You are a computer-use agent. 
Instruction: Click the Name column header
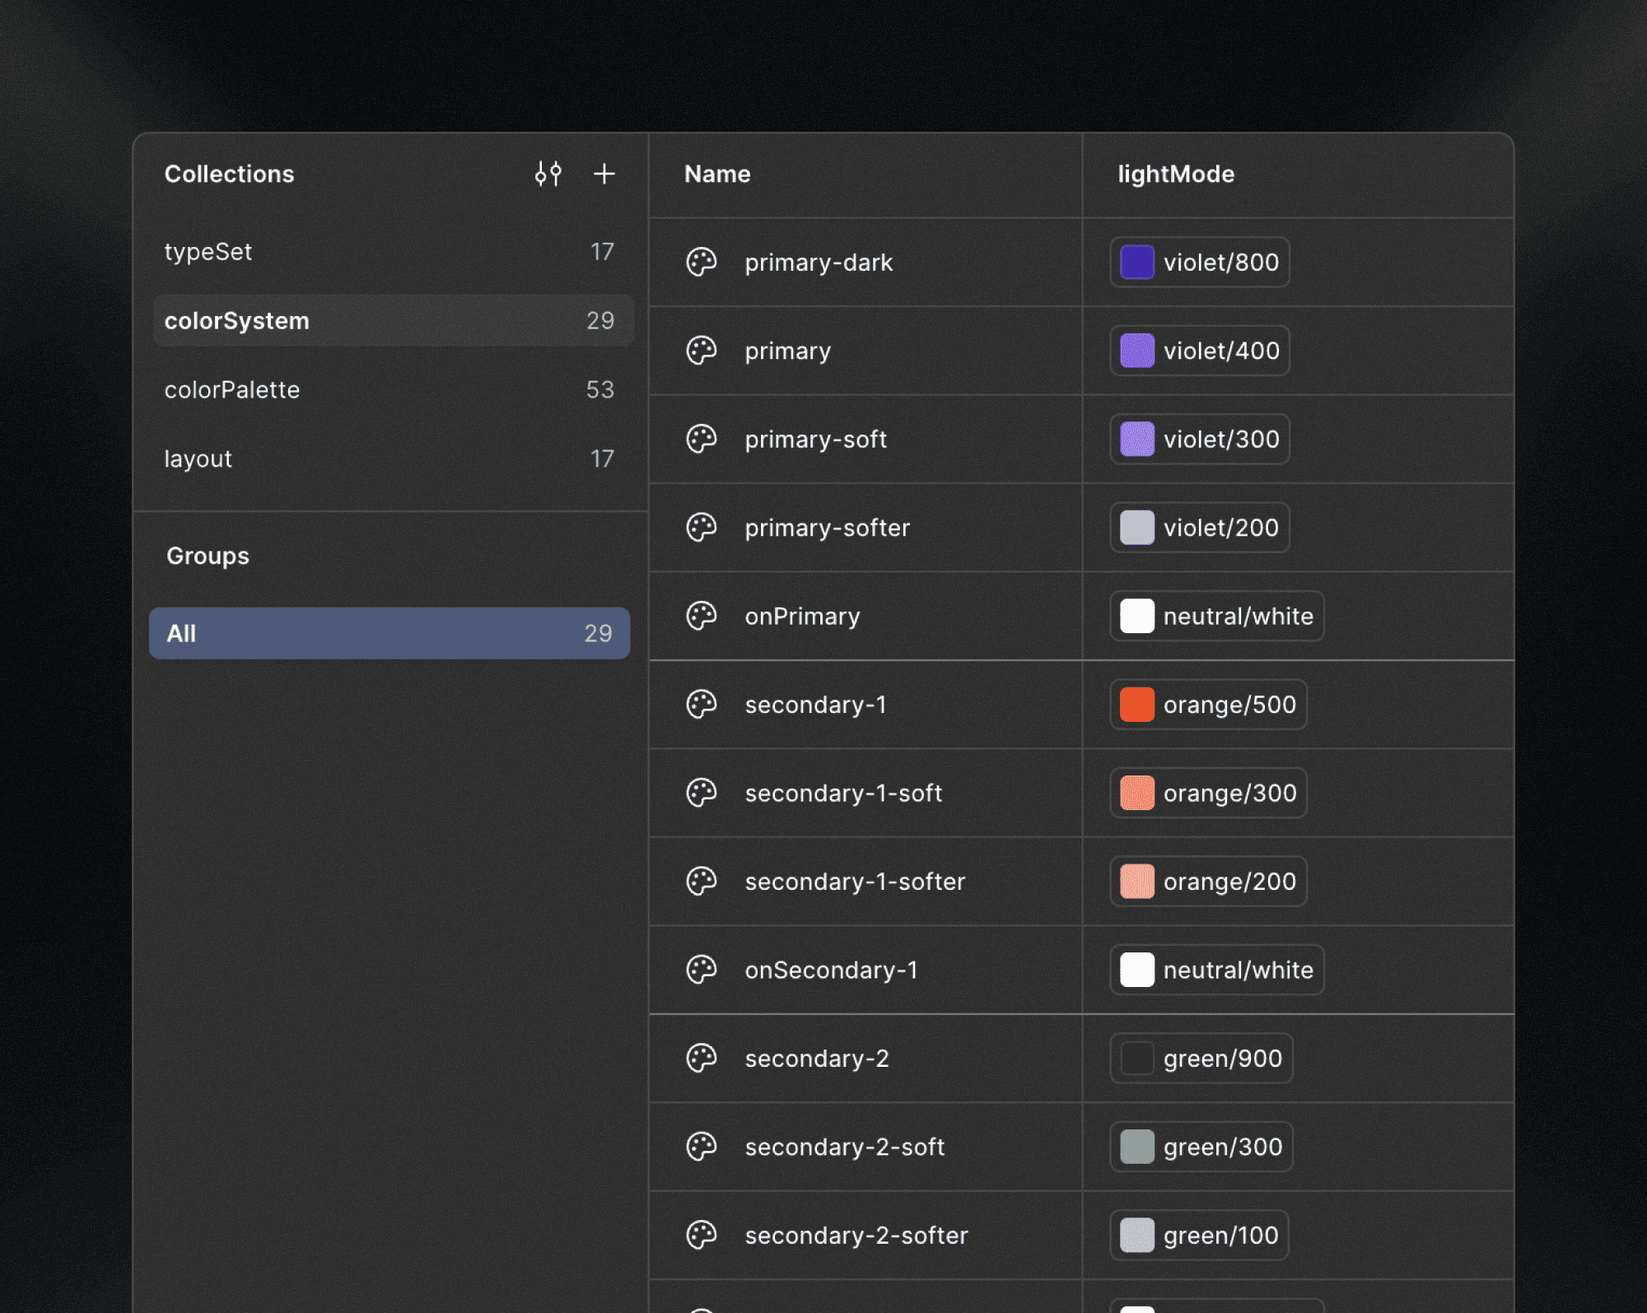pos(716,174)
